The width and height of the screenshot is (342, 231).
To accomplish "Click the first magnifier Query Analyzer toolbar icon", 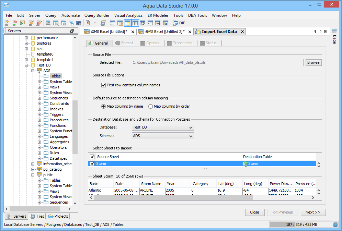I will (x=48, y=23).
